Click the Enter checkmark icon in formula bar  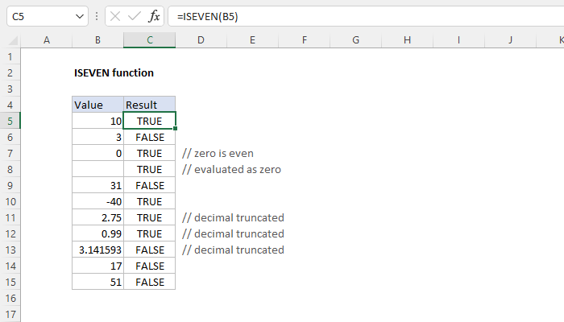[x=135, y=16]
